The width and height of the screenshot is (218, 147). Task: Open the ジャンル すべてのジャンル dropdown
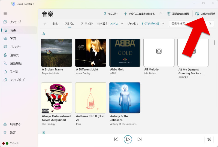click(x=153, y=24)
